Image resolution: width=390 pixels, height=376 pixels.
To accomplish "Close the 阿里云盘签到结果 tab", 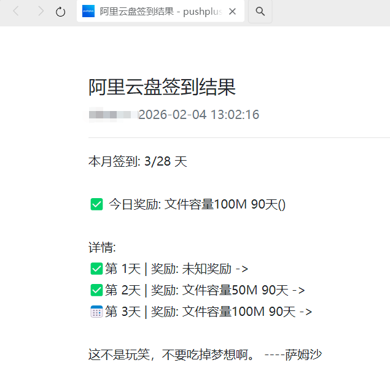I will [x=232, y=12].
